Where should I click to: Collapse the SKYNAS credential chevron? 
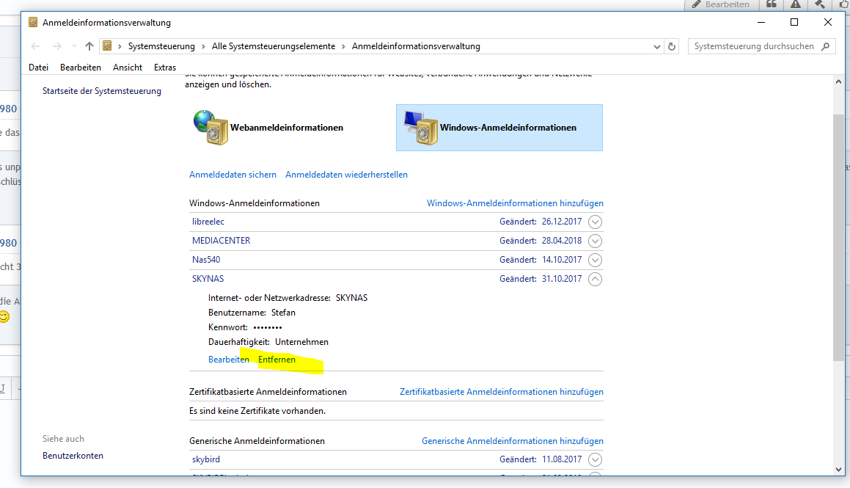[x=596, y=279]
